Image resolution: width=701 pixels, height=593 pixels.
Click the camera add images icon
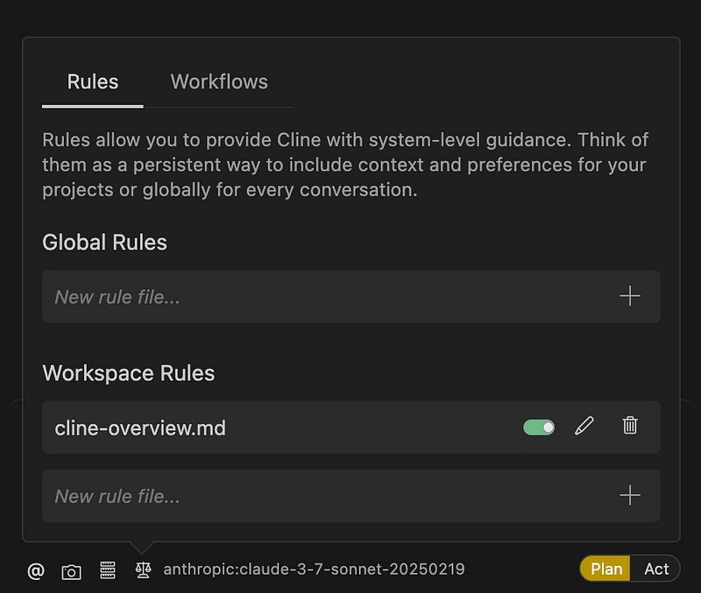(x=72, y=572)
